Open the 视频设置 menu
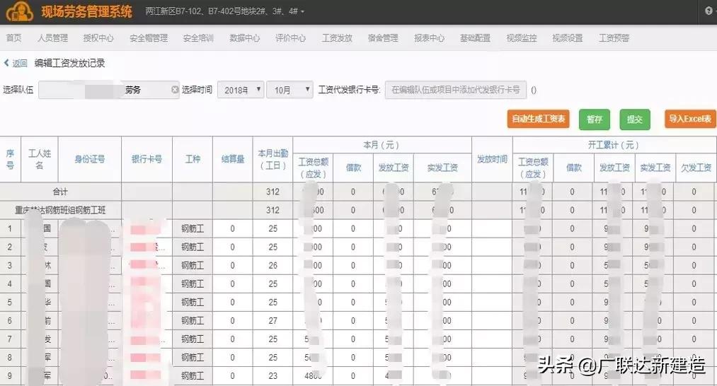Viewport: 717px width, 386px height. pos(568,38)
